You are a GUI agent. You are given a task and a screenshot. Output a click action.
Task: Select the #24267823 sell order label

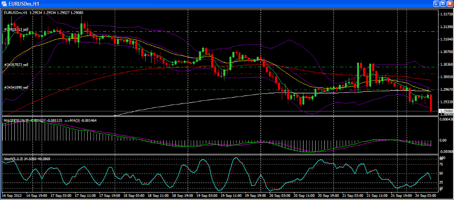16,65
